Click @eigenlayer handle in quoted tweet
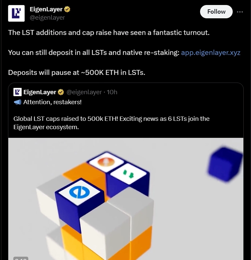251x260 pixels. click(84, 92)
